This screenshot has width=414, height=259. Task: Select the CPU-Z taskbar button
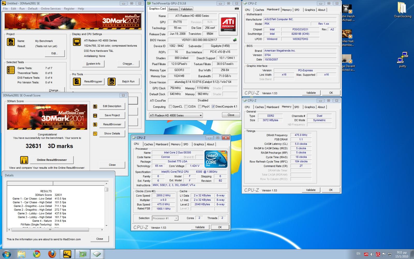tap(97, 254)
